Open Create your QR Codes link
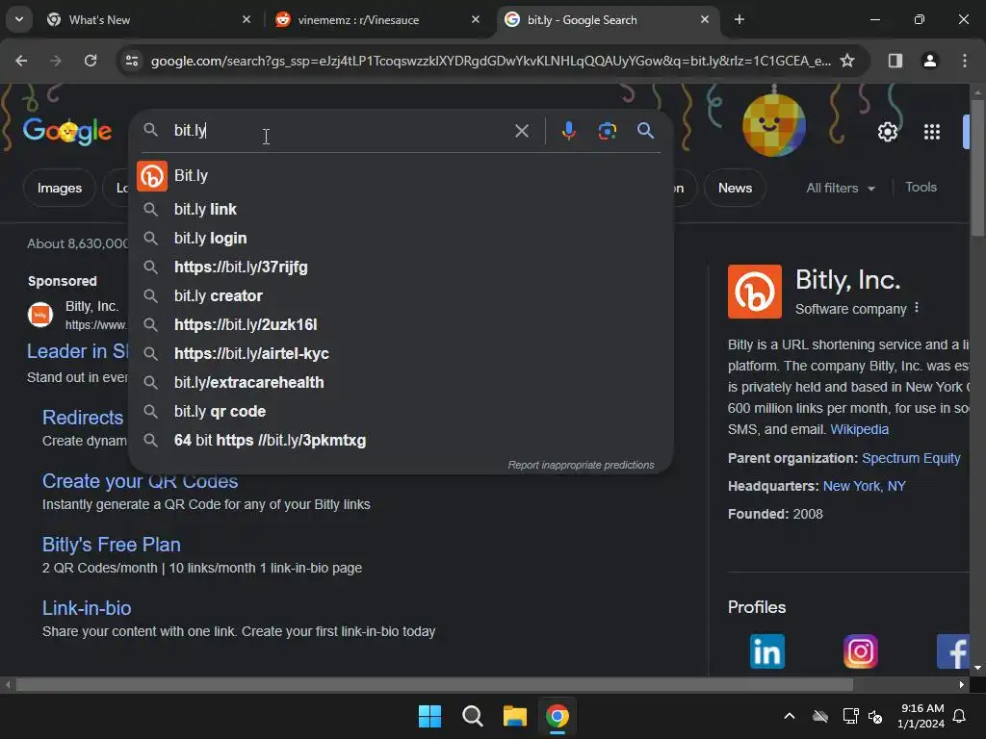 pyautogui.click(x=141, y=481)
